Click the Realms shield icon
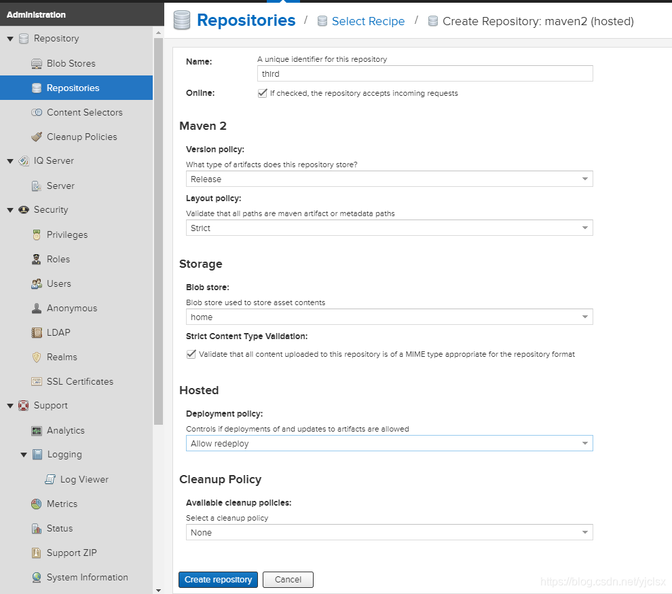 37,357
